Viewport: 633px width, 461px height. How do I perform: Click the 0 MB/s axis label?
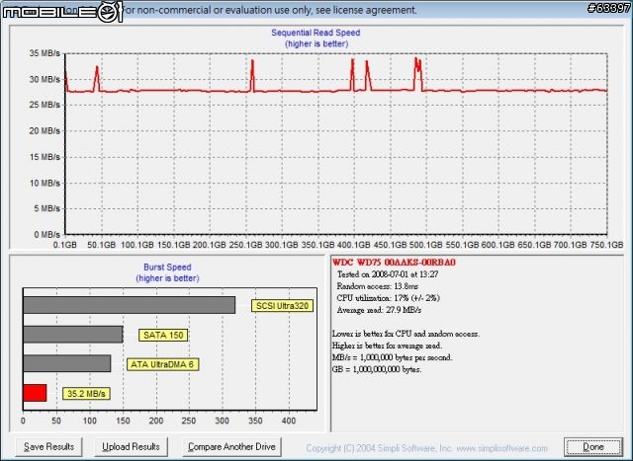pos(46,235)
